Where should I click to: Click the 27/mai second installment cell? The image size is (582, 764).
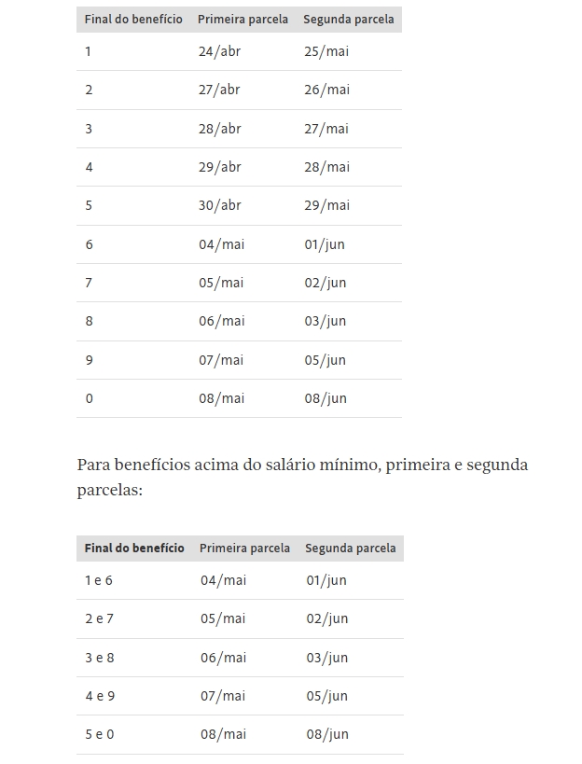(326, 129)
